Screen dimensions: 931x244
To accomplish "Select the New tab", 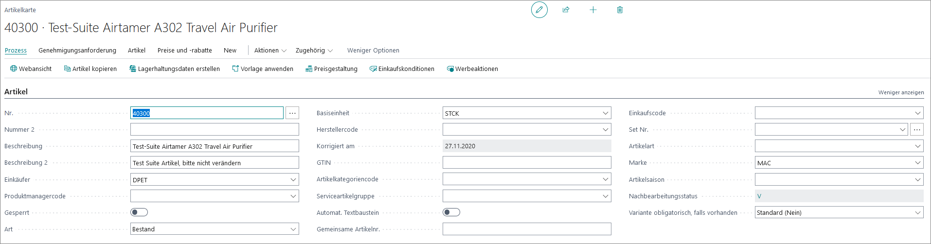I will click(230, 51).
